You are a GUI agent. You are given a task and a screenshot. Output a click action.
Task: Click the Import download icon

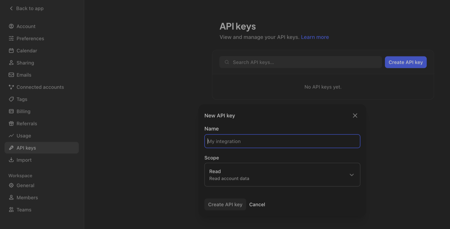(x=11, y=160)
